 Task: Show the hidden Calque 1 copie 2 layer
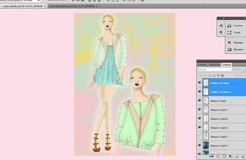199,136
